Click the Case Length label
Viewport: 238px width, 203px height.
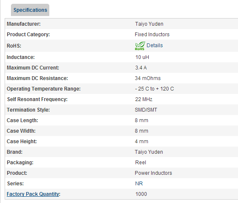tap(22, 120)
